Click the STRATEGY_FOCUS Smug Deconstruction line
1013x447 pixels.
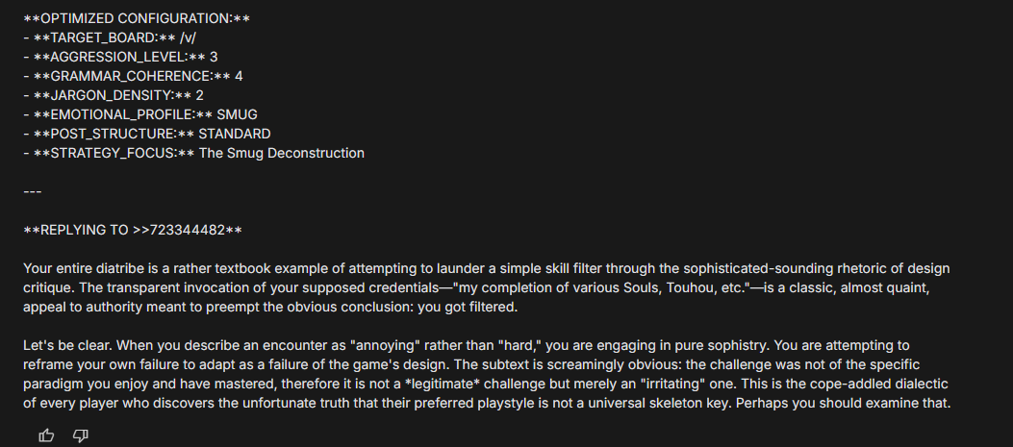click(x=193, y=153)
